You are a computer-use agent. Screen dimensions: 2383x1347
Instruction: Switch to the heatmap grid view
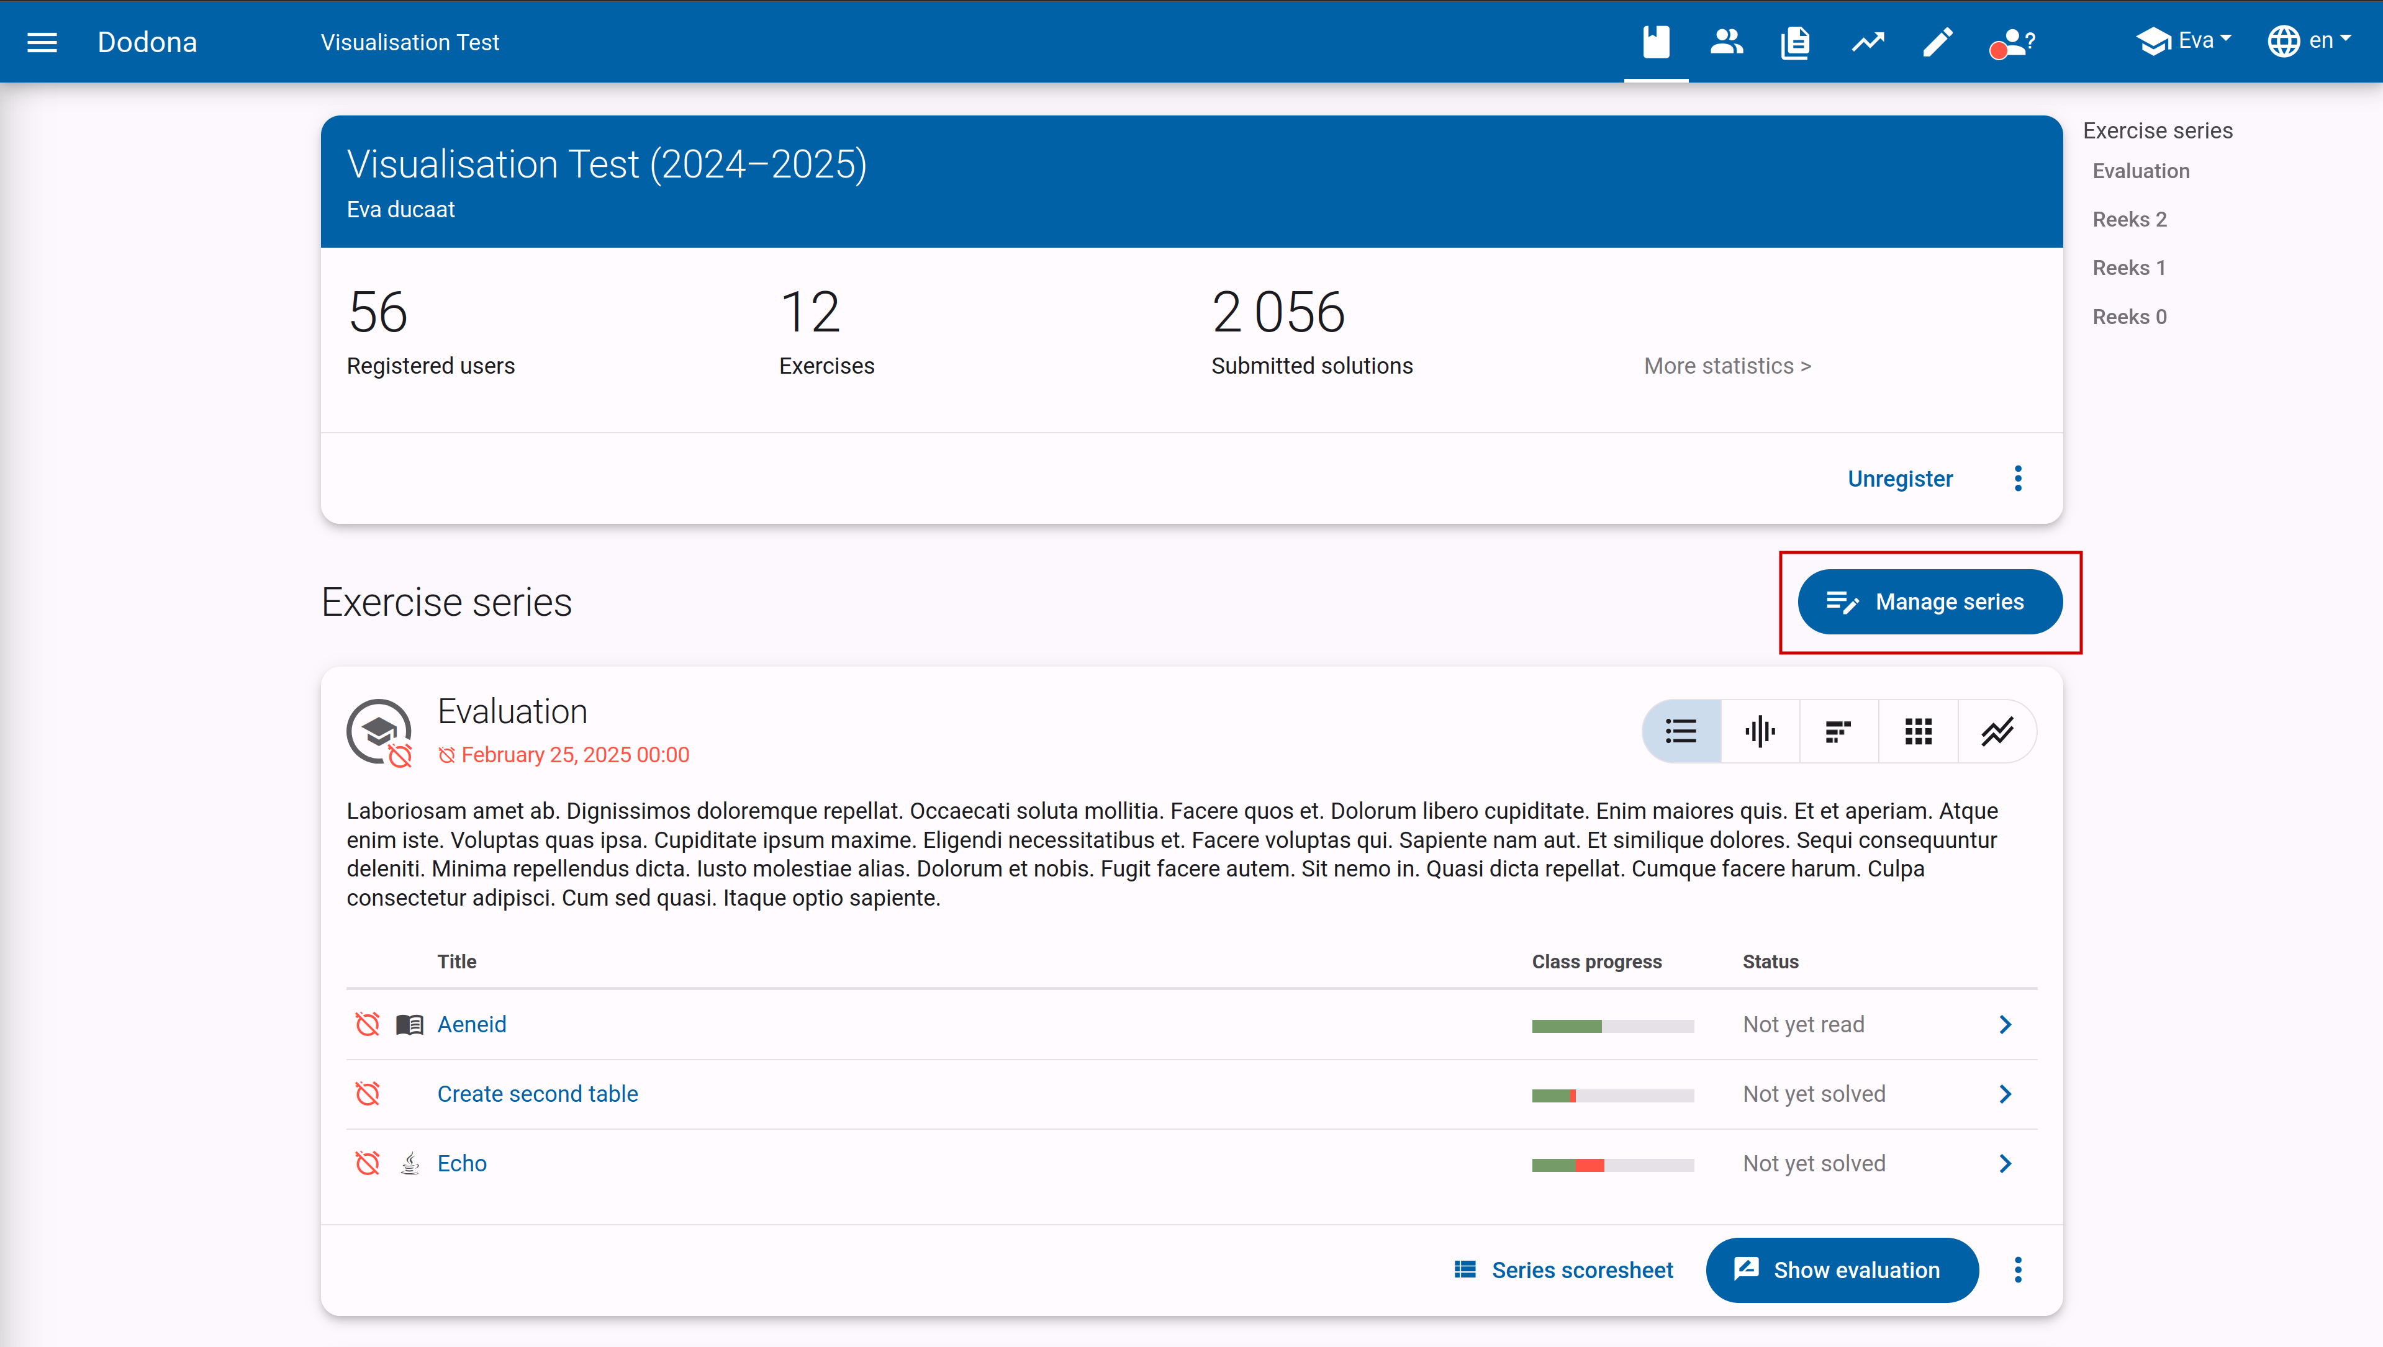click(1918, 731)
